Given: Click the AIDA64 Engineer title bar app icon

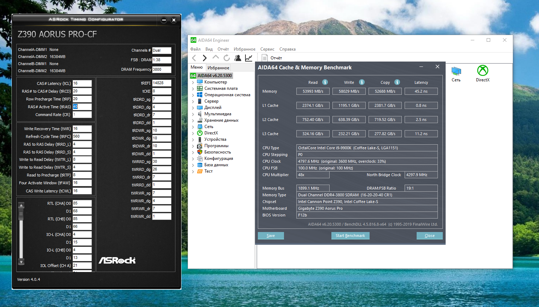Looking at the screenshot, I should point(193,40).
